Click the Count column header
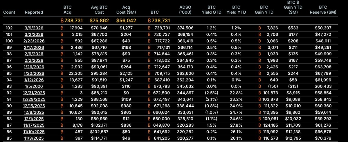The height and width of the screenshot is (142, 348). pos(9,12)
